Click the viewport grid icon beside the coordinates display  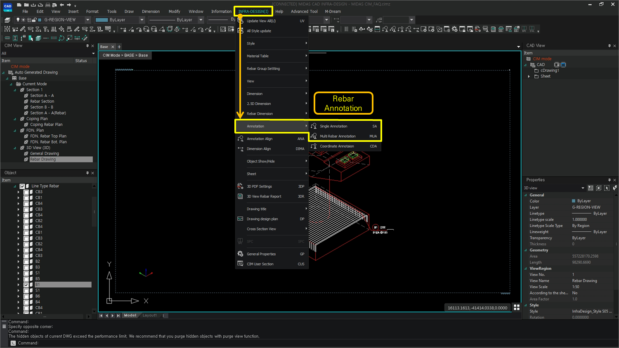[x=517, y=307]
